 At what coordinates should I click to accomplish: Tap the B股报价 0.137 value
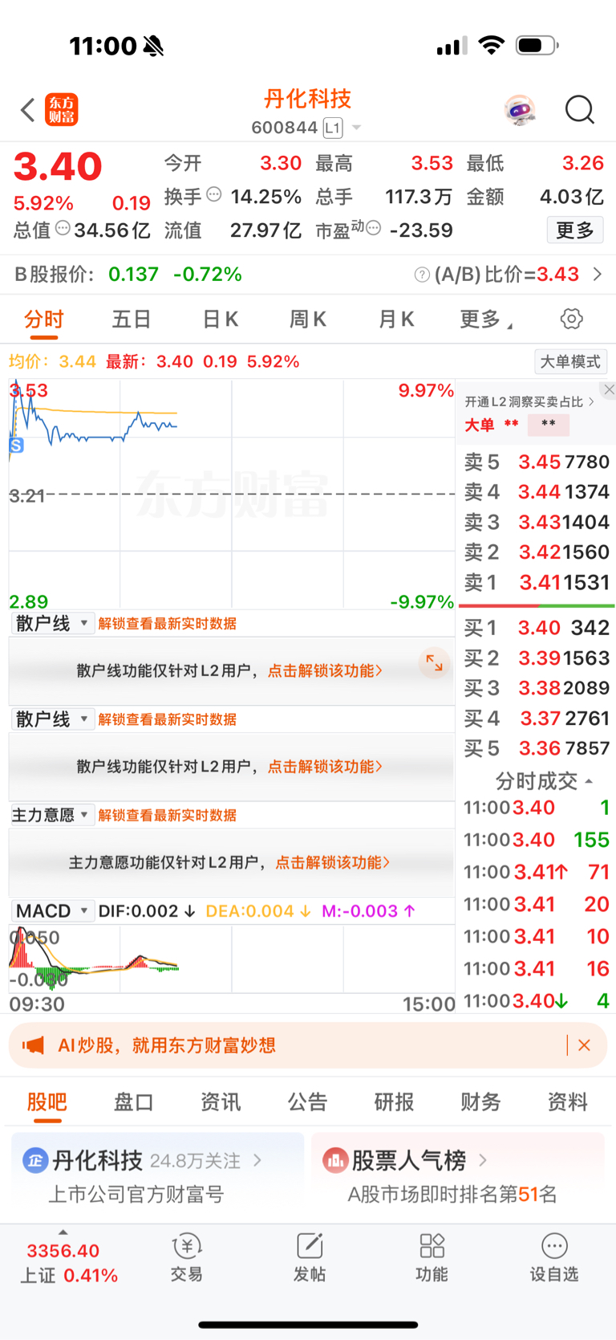pos(133,275)
